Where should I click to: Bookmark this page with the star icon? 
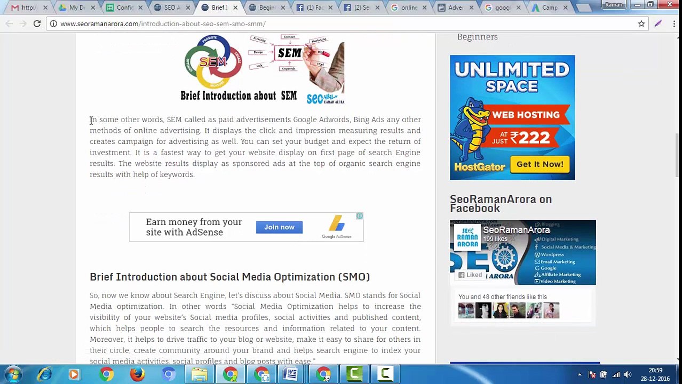(x=641, y=23)
